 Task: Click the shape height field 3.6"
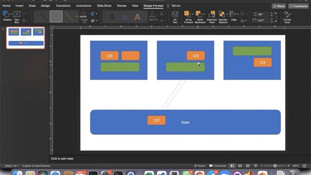(263, 14)
